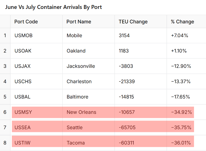This screenshot has width=206, height=151.
Task: Click the USMOB port code cell
Action: tap(23, 36)
